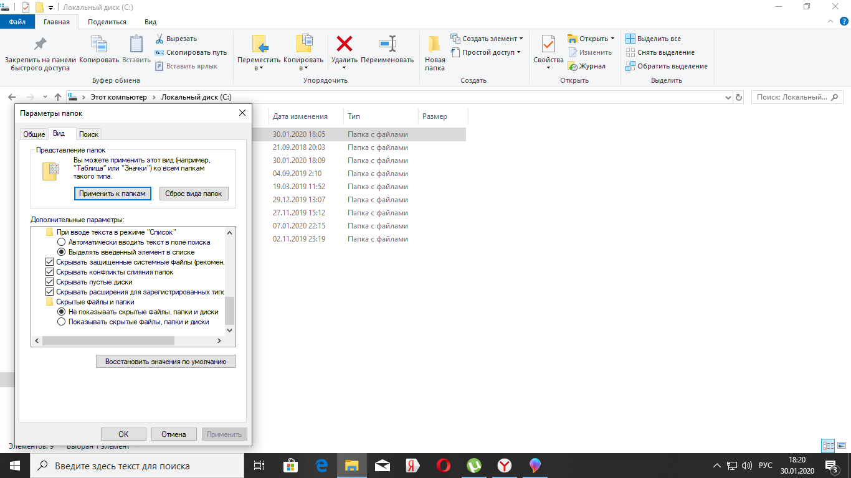Click 'Восстановить значения по умолчанию' button
The height and width of the screenshot is (478, 851).
(166, 361)
